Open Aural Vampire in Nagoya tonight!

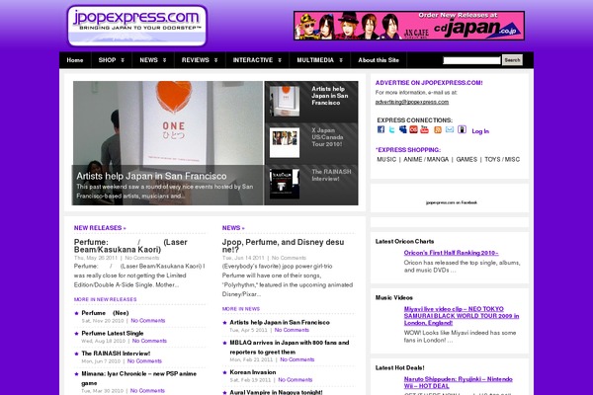pyautogui.click(x=276, y=392)
